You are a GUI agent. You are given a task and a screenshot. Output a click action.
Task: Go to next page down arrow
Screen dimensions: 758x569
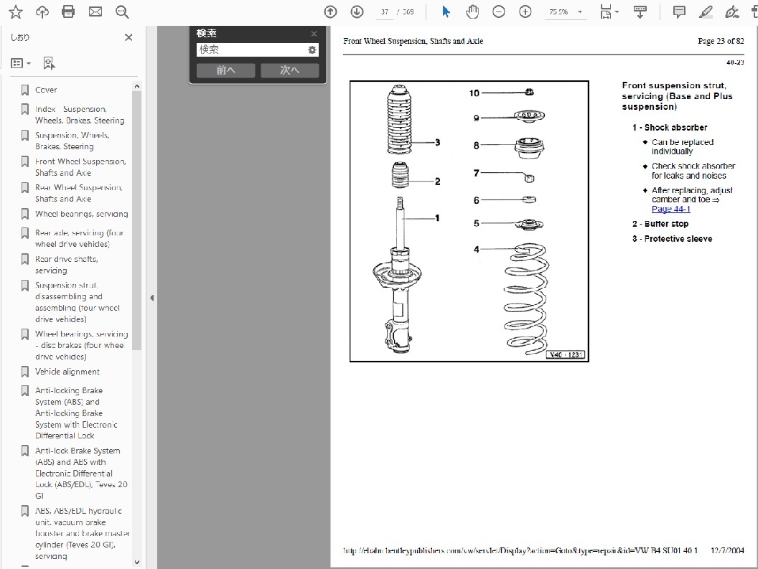coord(357,11)
